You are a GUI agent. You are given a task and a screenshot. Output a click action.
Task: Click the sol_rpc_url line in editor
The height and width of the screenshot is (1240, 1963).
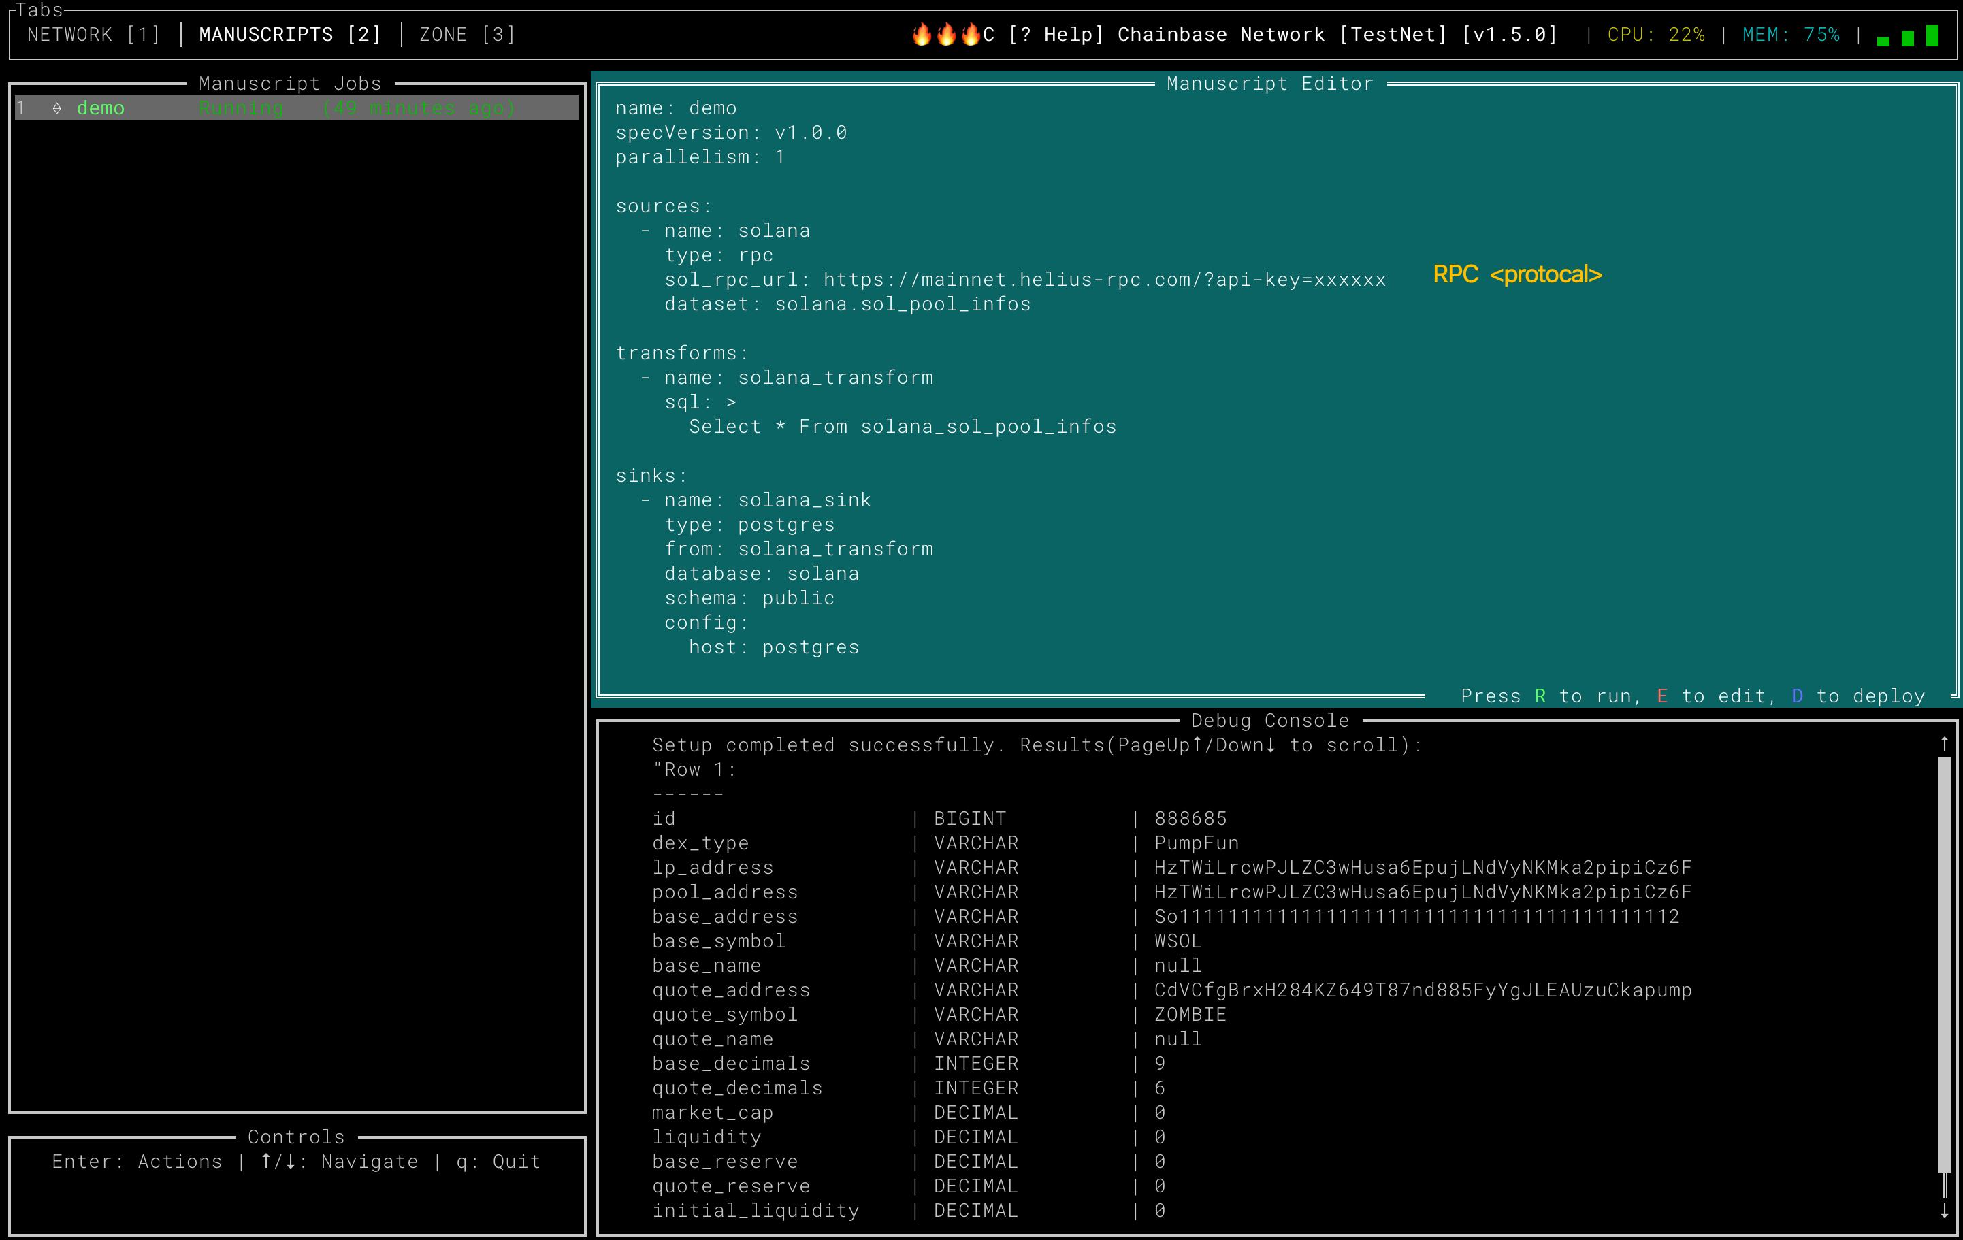[x=1024, y=280]
